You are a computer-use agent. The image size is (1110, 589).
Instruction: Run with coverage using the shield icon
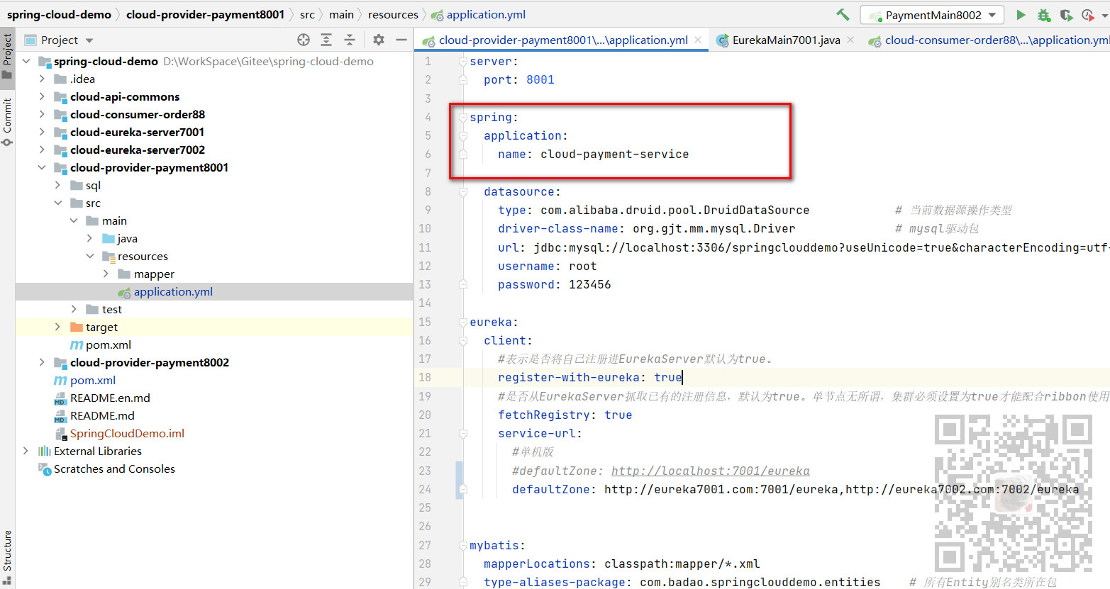[1066, 15]
